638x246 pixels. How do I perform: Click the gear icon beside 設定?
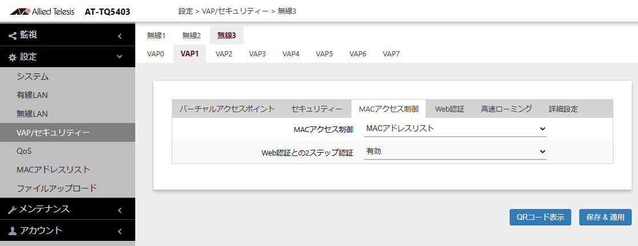(13, 57)
